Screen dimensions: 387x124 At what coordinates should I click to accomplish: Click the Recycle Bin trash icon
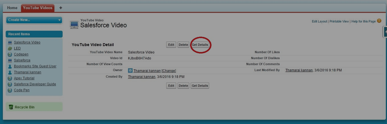11,107
